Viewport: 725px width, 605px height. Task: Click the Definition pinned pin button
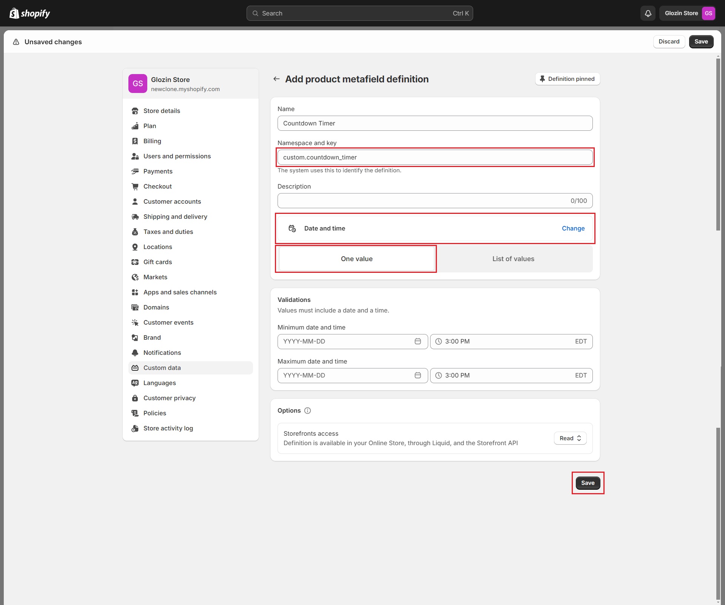pyautogui.click(x=567, y=79)
